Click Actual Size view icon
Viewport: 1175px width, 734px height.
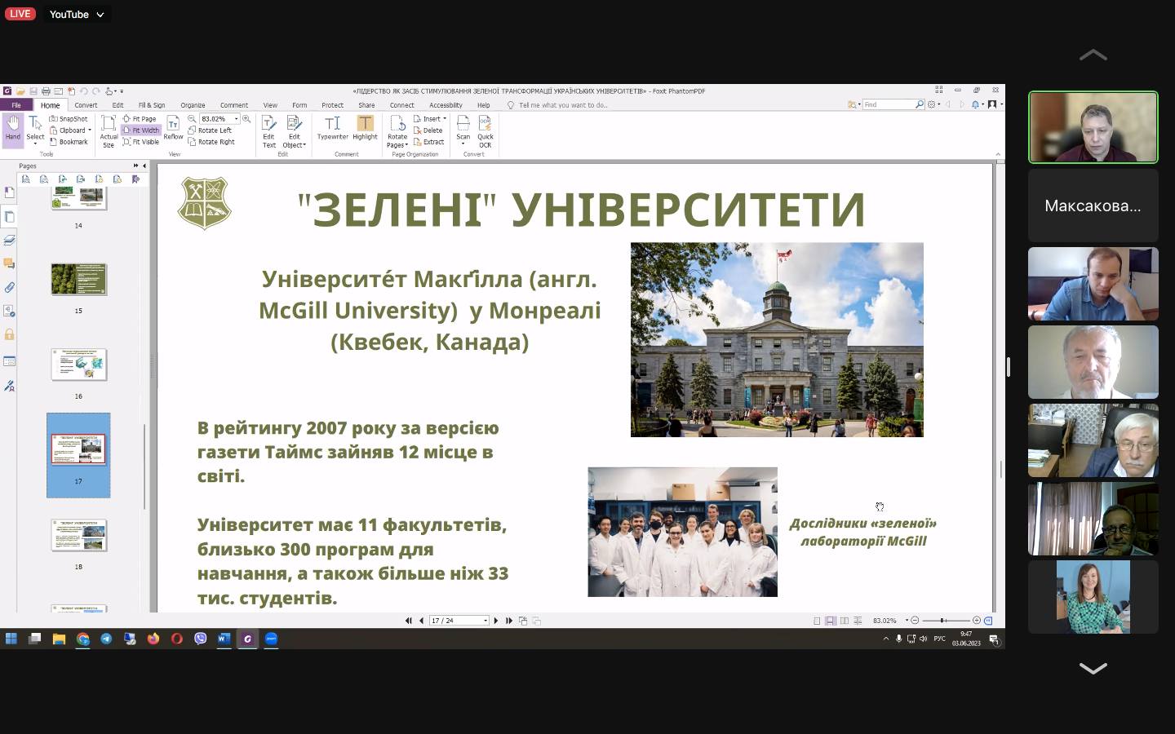pos(109,130)
